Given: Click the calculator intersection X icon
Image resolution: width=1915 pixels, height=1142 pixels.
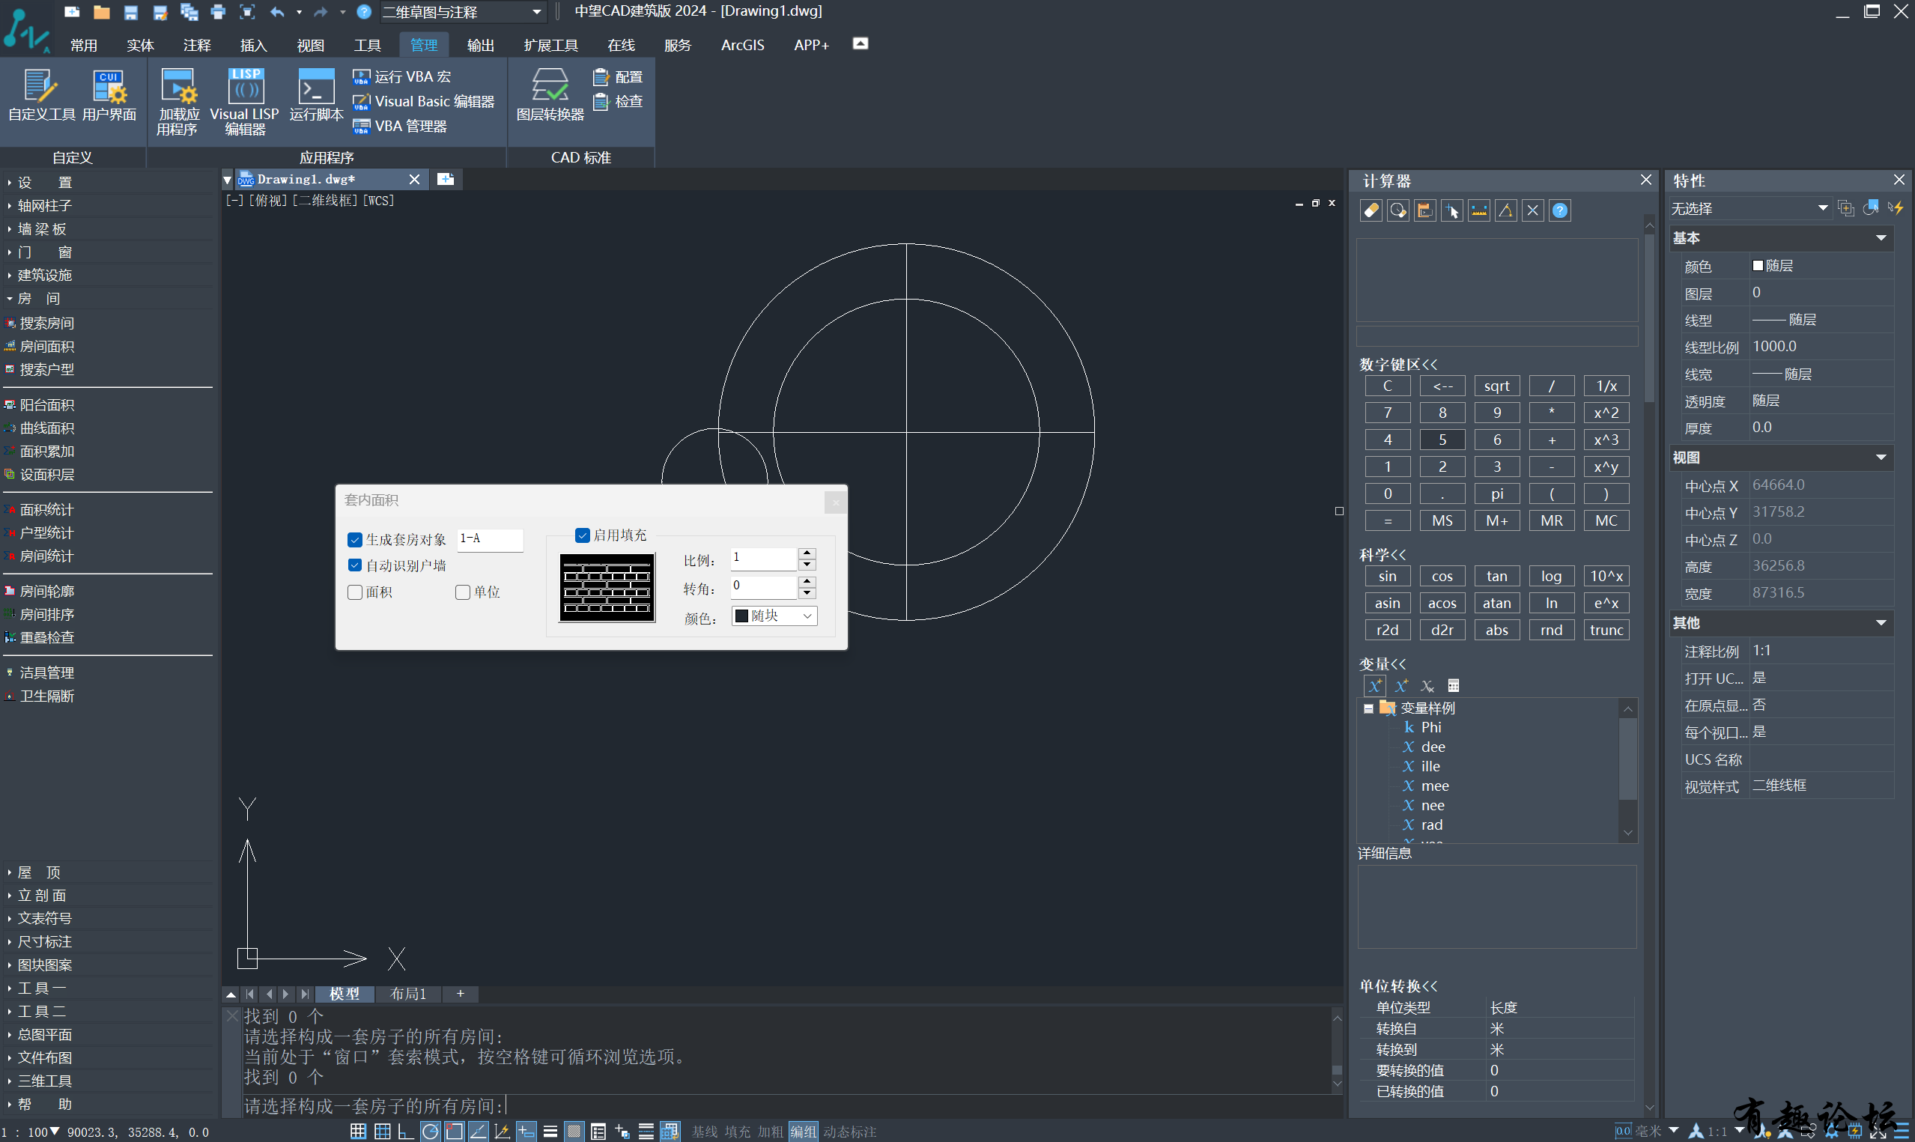Looking at the screenshot, I should tap(1532, 211).
